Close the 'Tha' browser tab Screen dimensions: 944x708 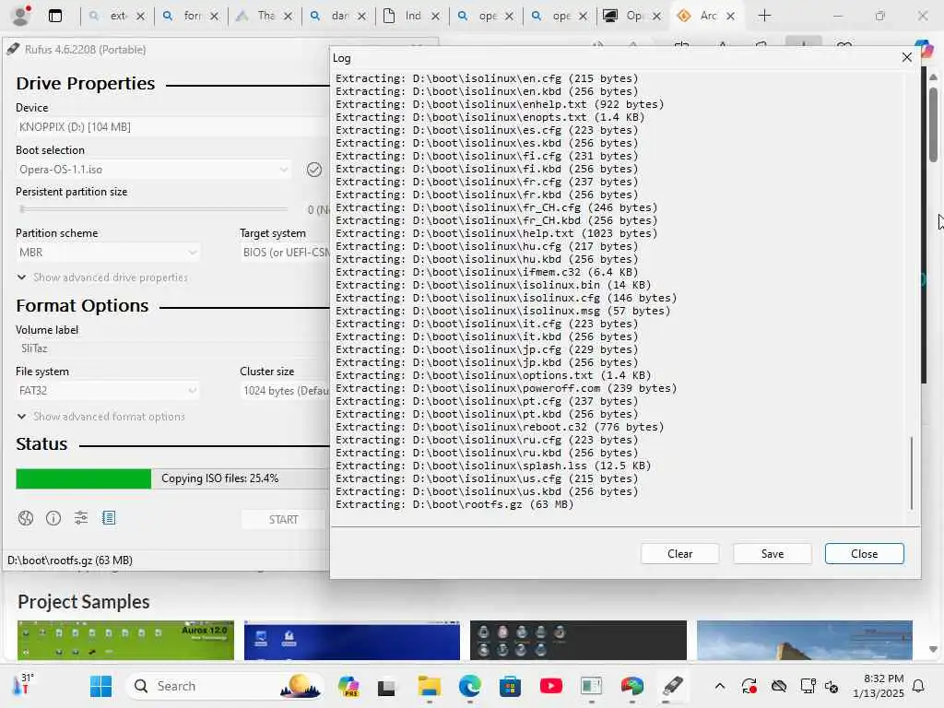coord(288,17)
